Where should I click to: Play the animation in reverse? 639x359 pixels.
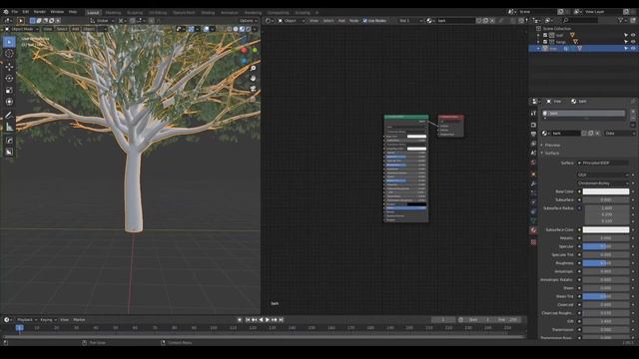[x=261, y=320]
